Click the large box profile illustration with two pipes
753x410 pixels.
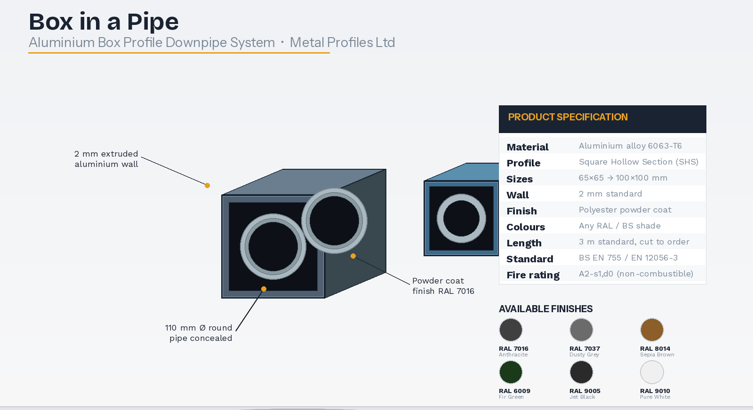click(304, 234)
